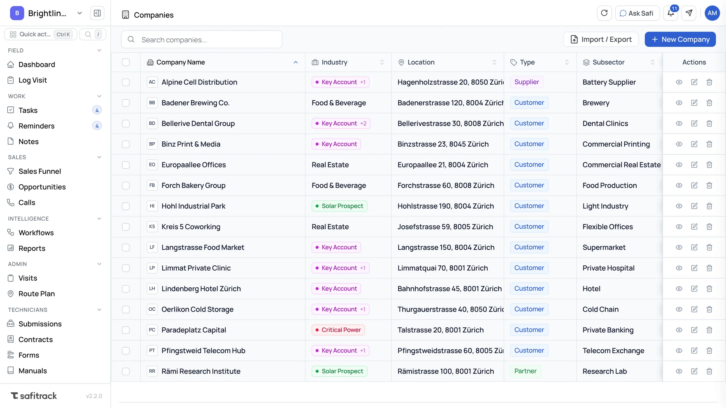Open Quick actions Ctrl K button
726x408 pixels.
tap(41, 34)
